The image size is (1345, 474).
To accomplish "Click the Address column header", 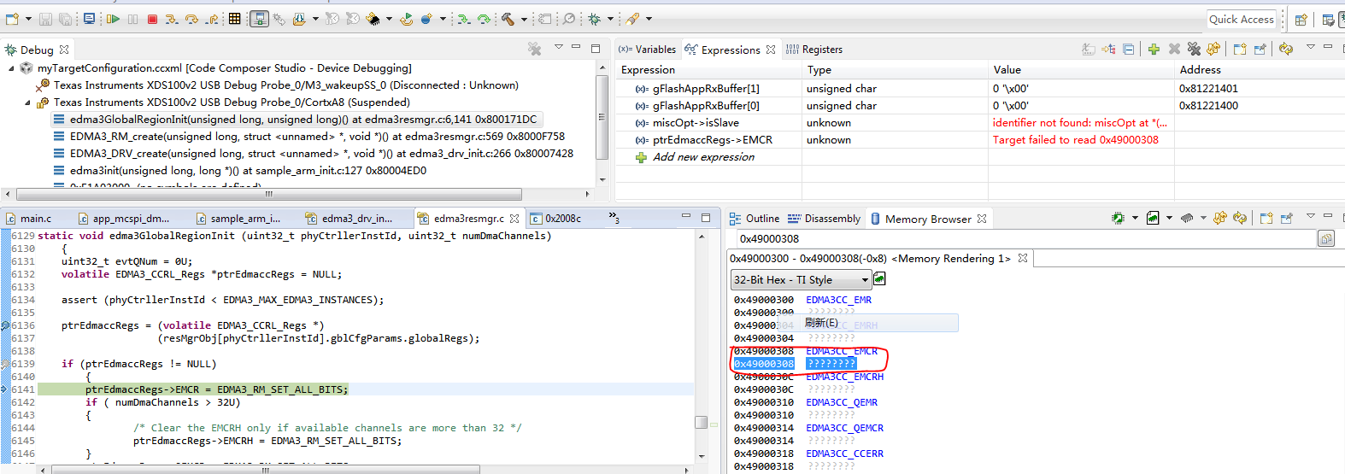I will click(x=1260, y=70).
